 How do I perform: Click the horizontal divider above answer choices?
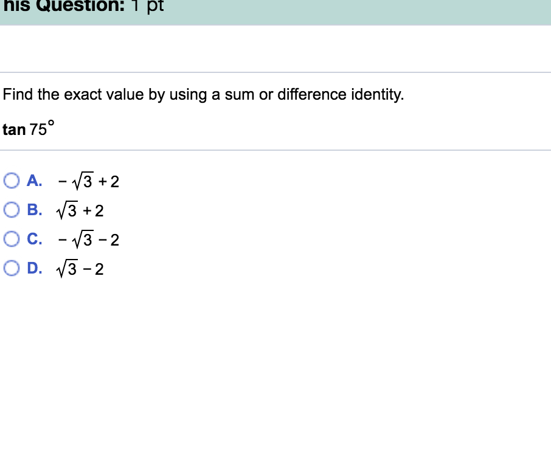(x=275, y=150)
